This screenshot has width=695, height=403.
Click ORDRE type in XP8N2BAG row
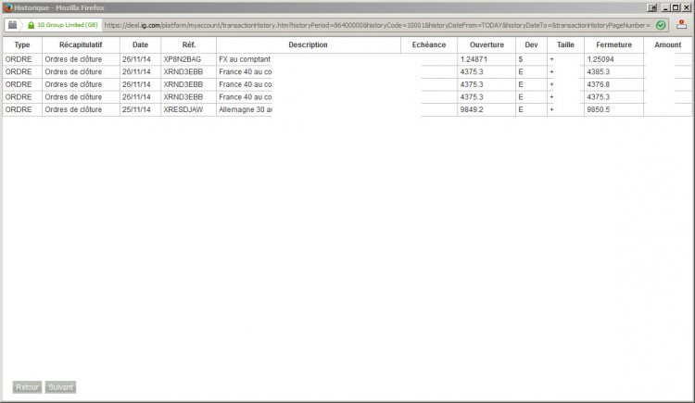point(19,59)
